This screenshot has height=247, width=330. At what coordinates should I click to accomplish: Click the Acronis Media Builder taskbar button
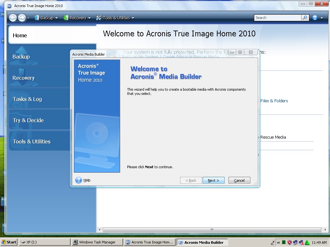pyautogui.click(x=202, y=242)
